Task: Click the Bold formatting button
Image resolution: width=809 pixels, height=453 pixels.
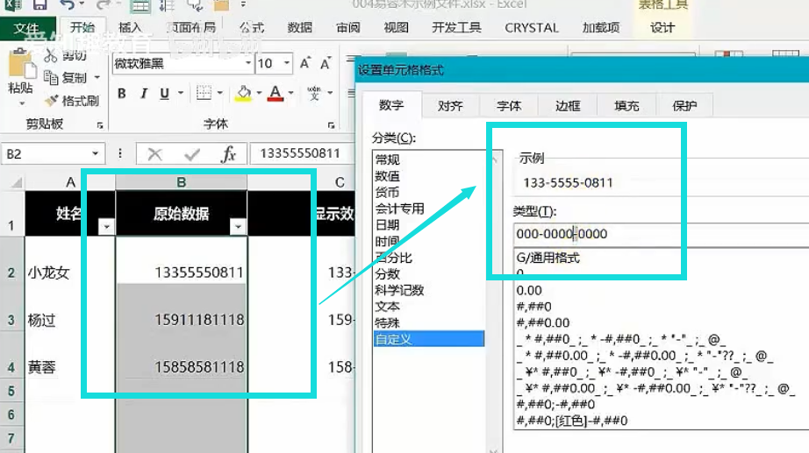Action: tap(122, 93)
